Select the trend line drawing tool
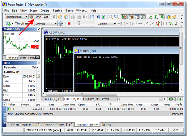 coord(146,24)
